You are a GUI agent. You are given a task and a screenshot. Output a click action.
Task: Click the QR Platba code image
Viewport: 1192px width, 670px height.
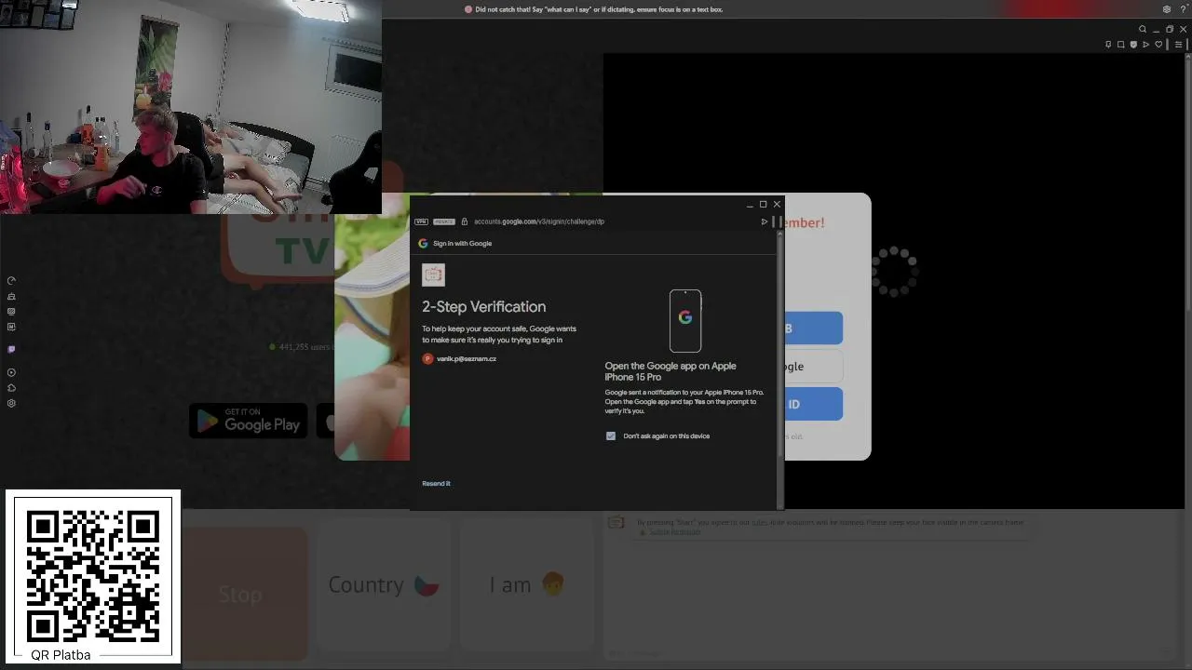93,576
